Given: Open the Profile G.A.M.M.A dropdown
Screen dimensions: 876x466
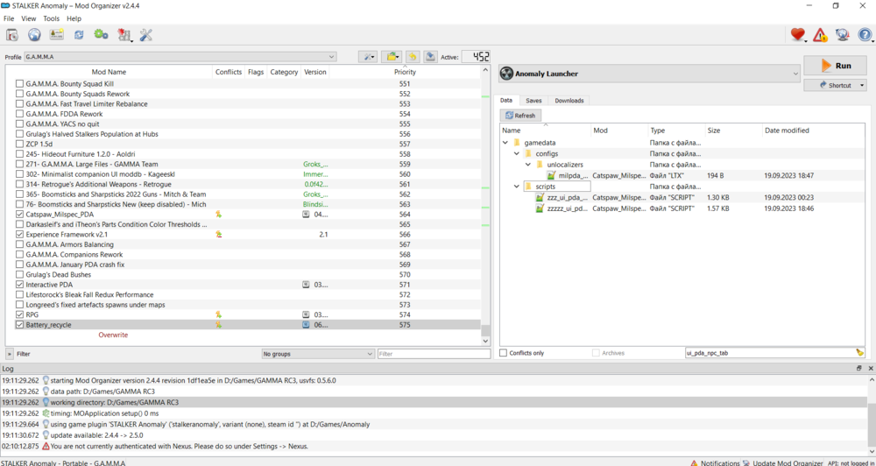Looking at the screenshot, I should (x=180, y=57).
